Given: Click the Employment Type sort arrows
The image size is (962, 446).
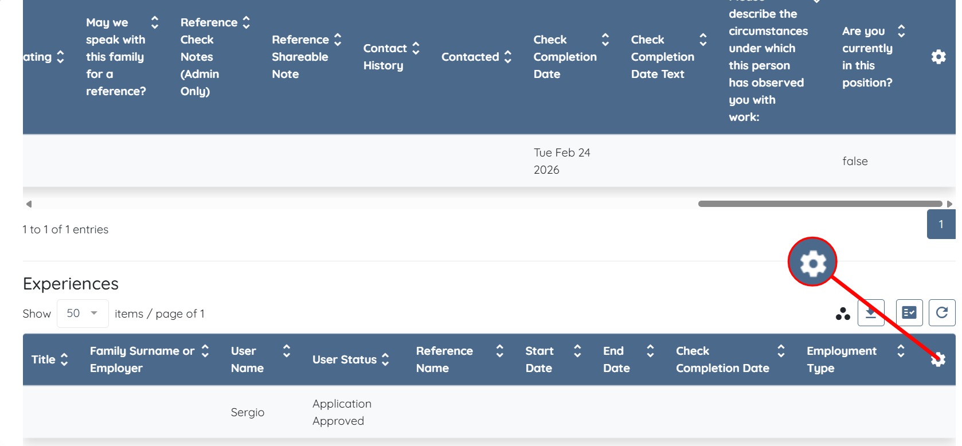Looking at the screenshot, I should pyautogui.click(x=901, y=351).
